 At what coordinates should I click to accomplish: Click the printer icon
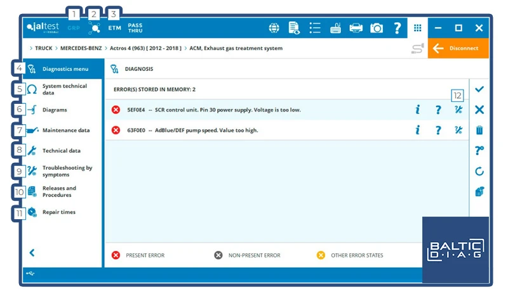point(356,28)
